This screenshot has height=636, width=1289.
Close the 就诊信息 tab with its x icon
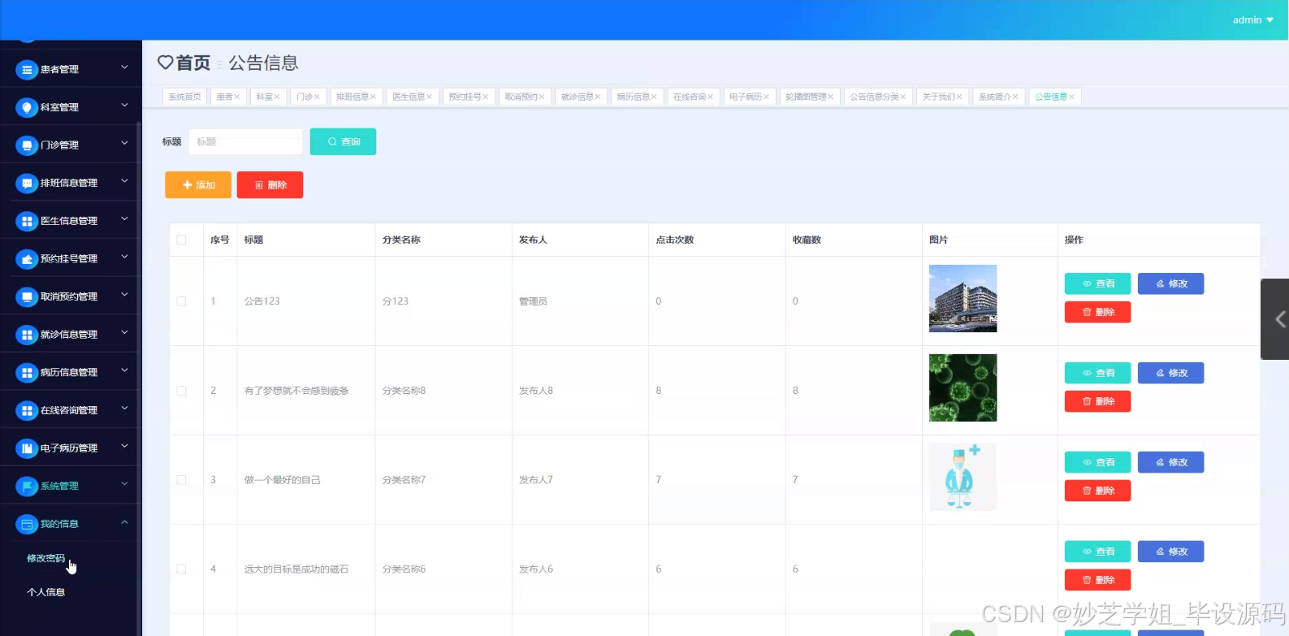tap(598, 97)
